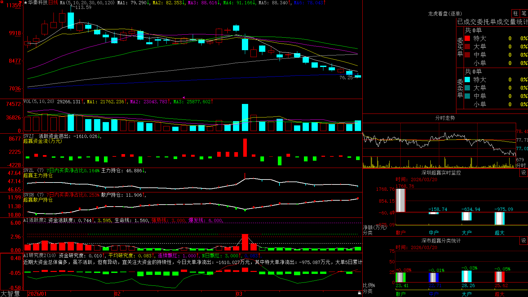Screen dimensions: 528x297
Task: Click teal 大单 sell-order swatch
Action: click(467, 88)
